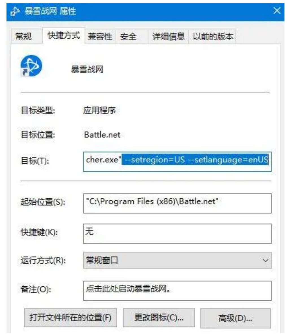Screen dimensions: 287x334
Task: Expand the run mode dropdown chevron arrow
Action: tap(266, 260)
